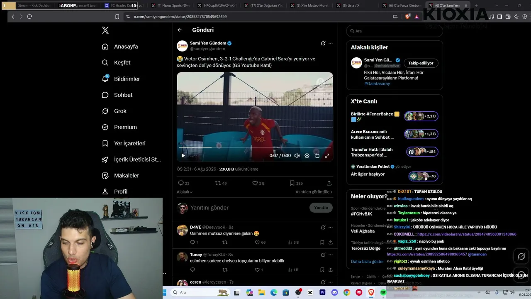Image resolution: width=531 pixels, height=299 pixels.
Task: Open Discord from the taskbar
Action: click(x=334, y=292)
